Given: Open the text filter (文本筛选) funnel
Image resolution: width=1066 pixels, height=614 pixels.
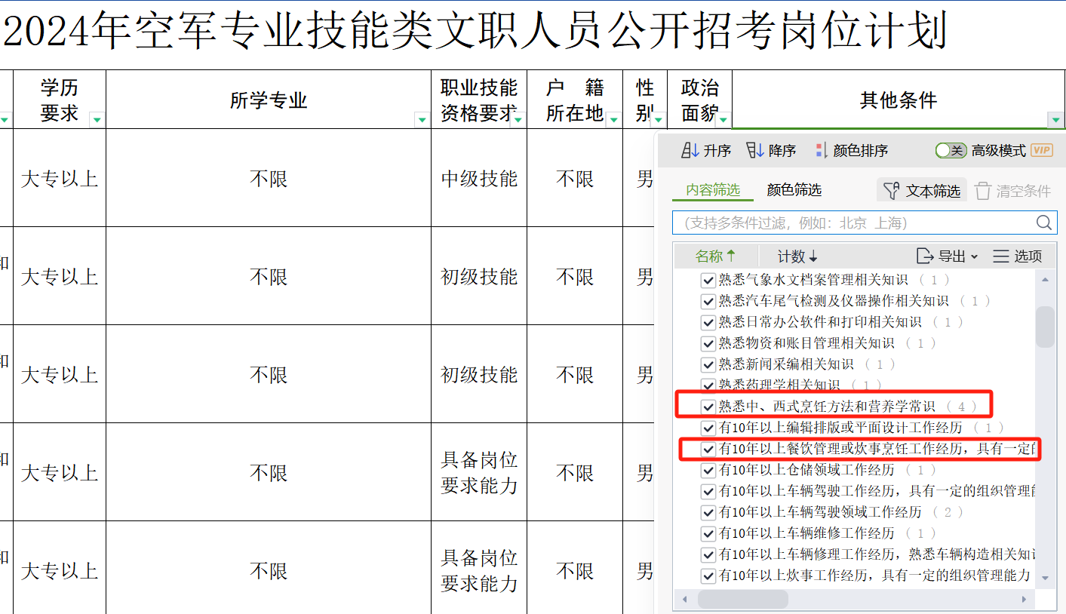Looking at the screenshot, I should tap(892, 191).
